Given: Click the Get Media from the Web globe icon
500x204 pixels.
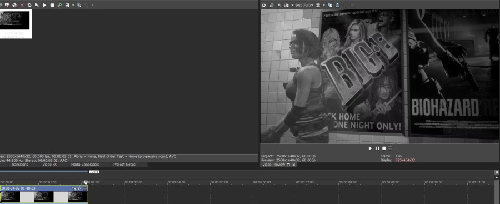Looking at the screenshot, I should (14, 5).
